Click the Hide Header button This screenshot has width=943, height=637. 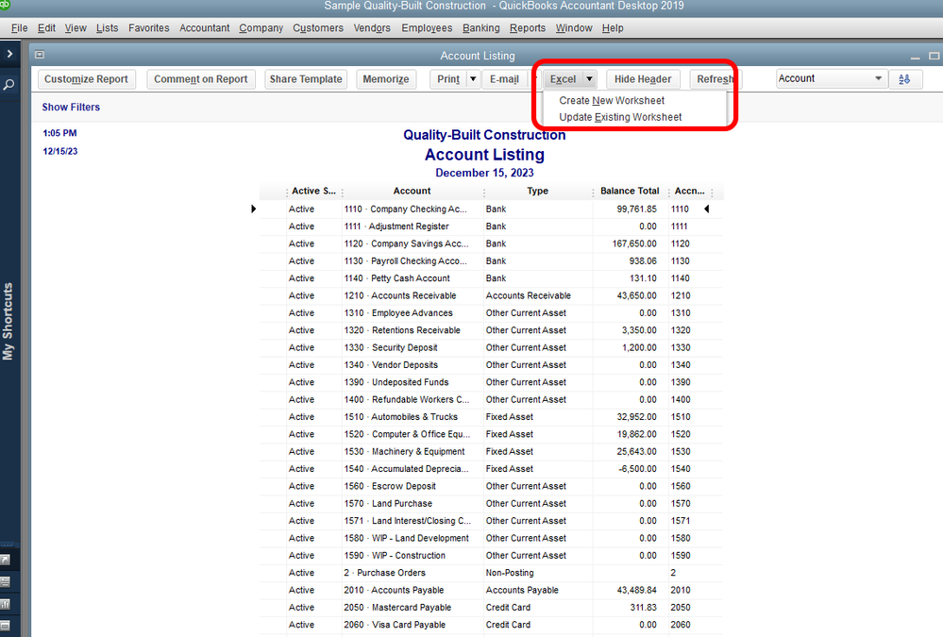click(642, 78)
